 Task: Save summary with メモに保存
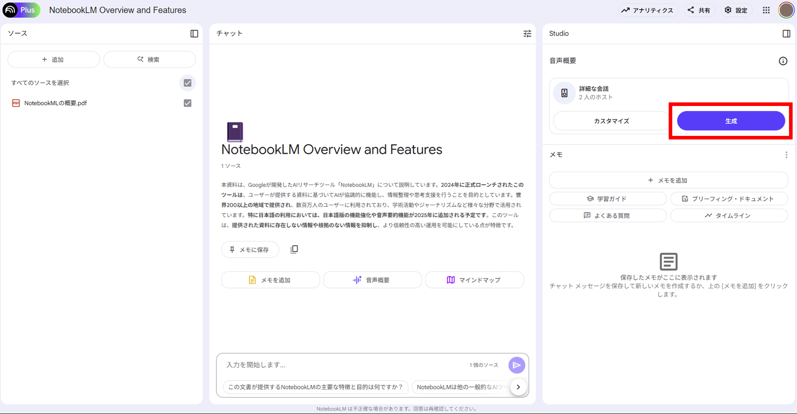250,249
